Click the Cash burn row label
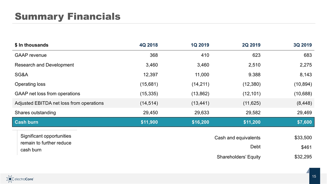This screenshot has width=327, height=184. coord(27,122)
